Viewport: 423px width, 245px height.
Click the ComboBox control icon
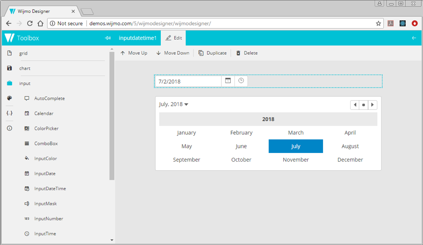(27, 143)
